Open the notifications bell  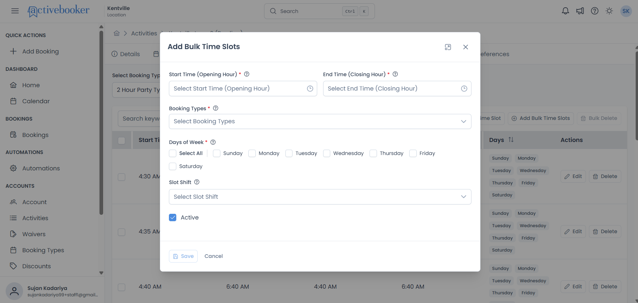point(565,11)
